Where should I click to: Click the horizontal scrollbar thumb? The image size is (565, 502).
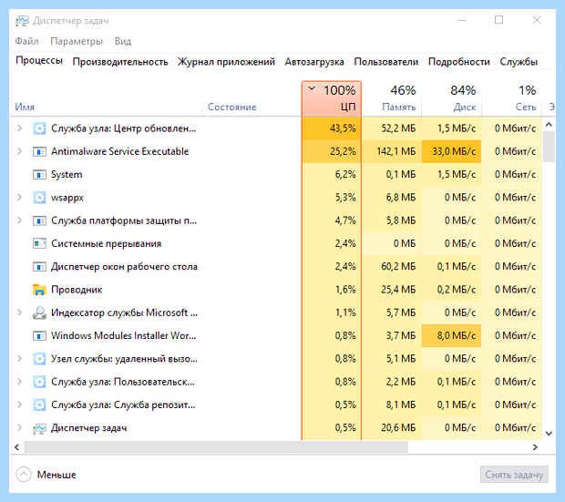point(216,447)
